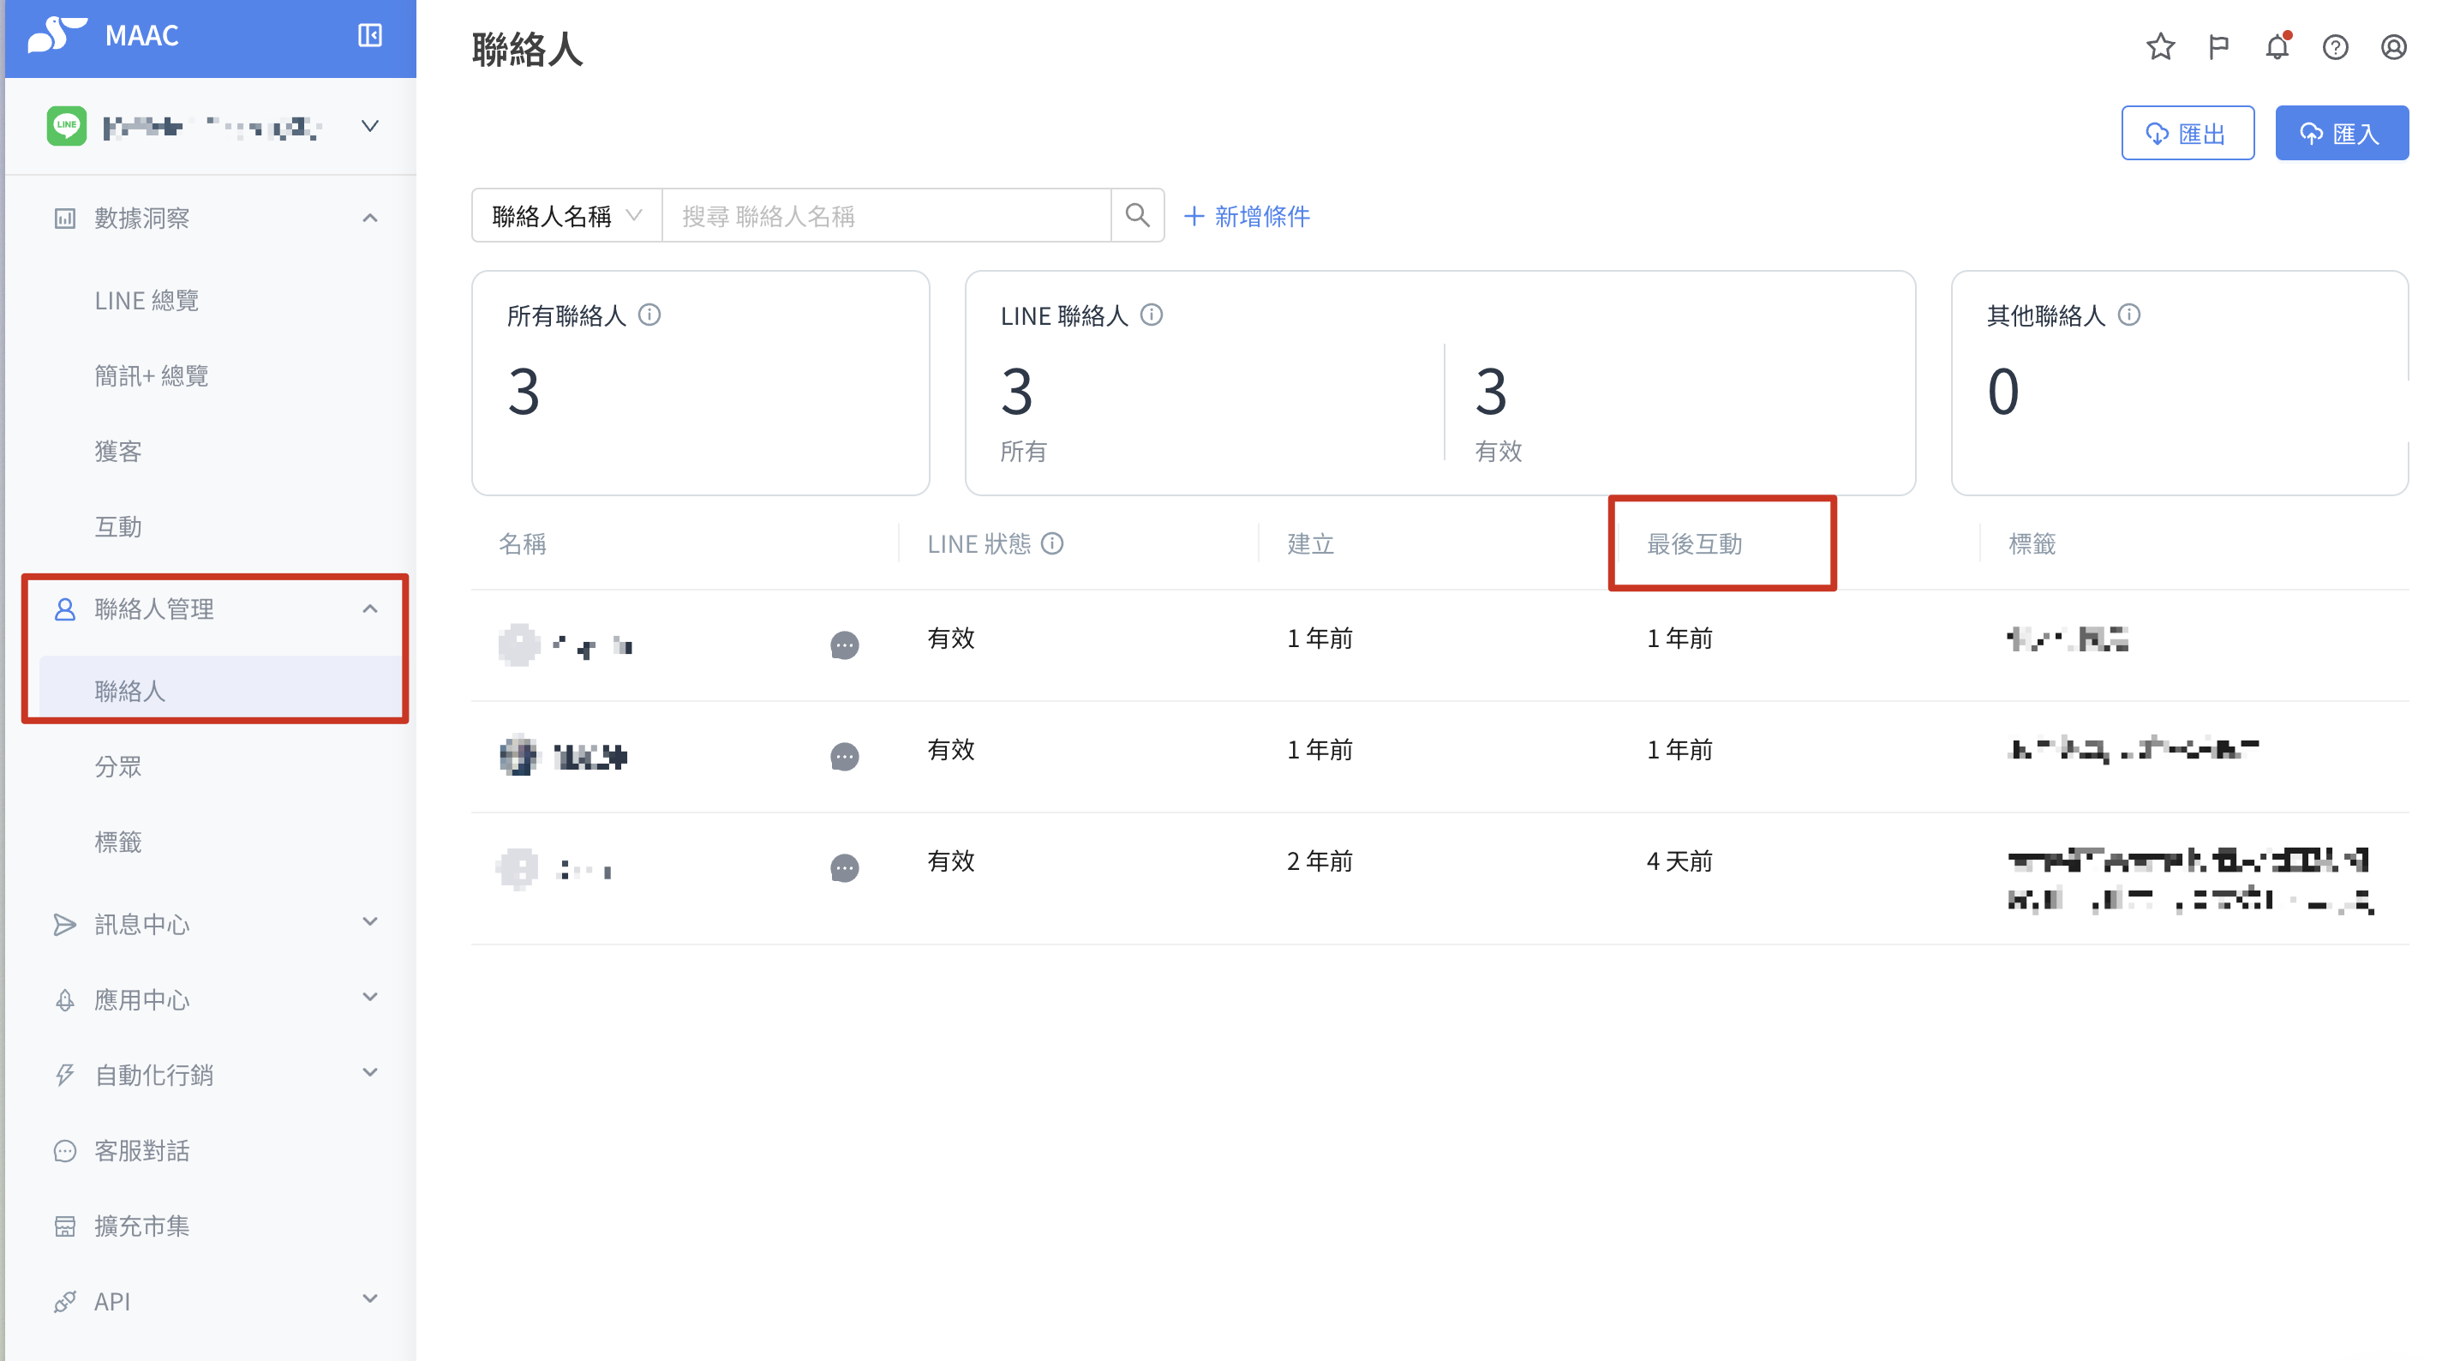Viewport: 2454px width, 1361px height.
Task: Open the notifications bell
Action: 2276,46
